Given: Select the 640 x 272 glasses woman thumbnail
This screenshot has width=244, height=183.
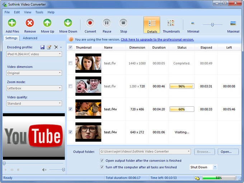Looking at the screenshot, I should 88,132.
